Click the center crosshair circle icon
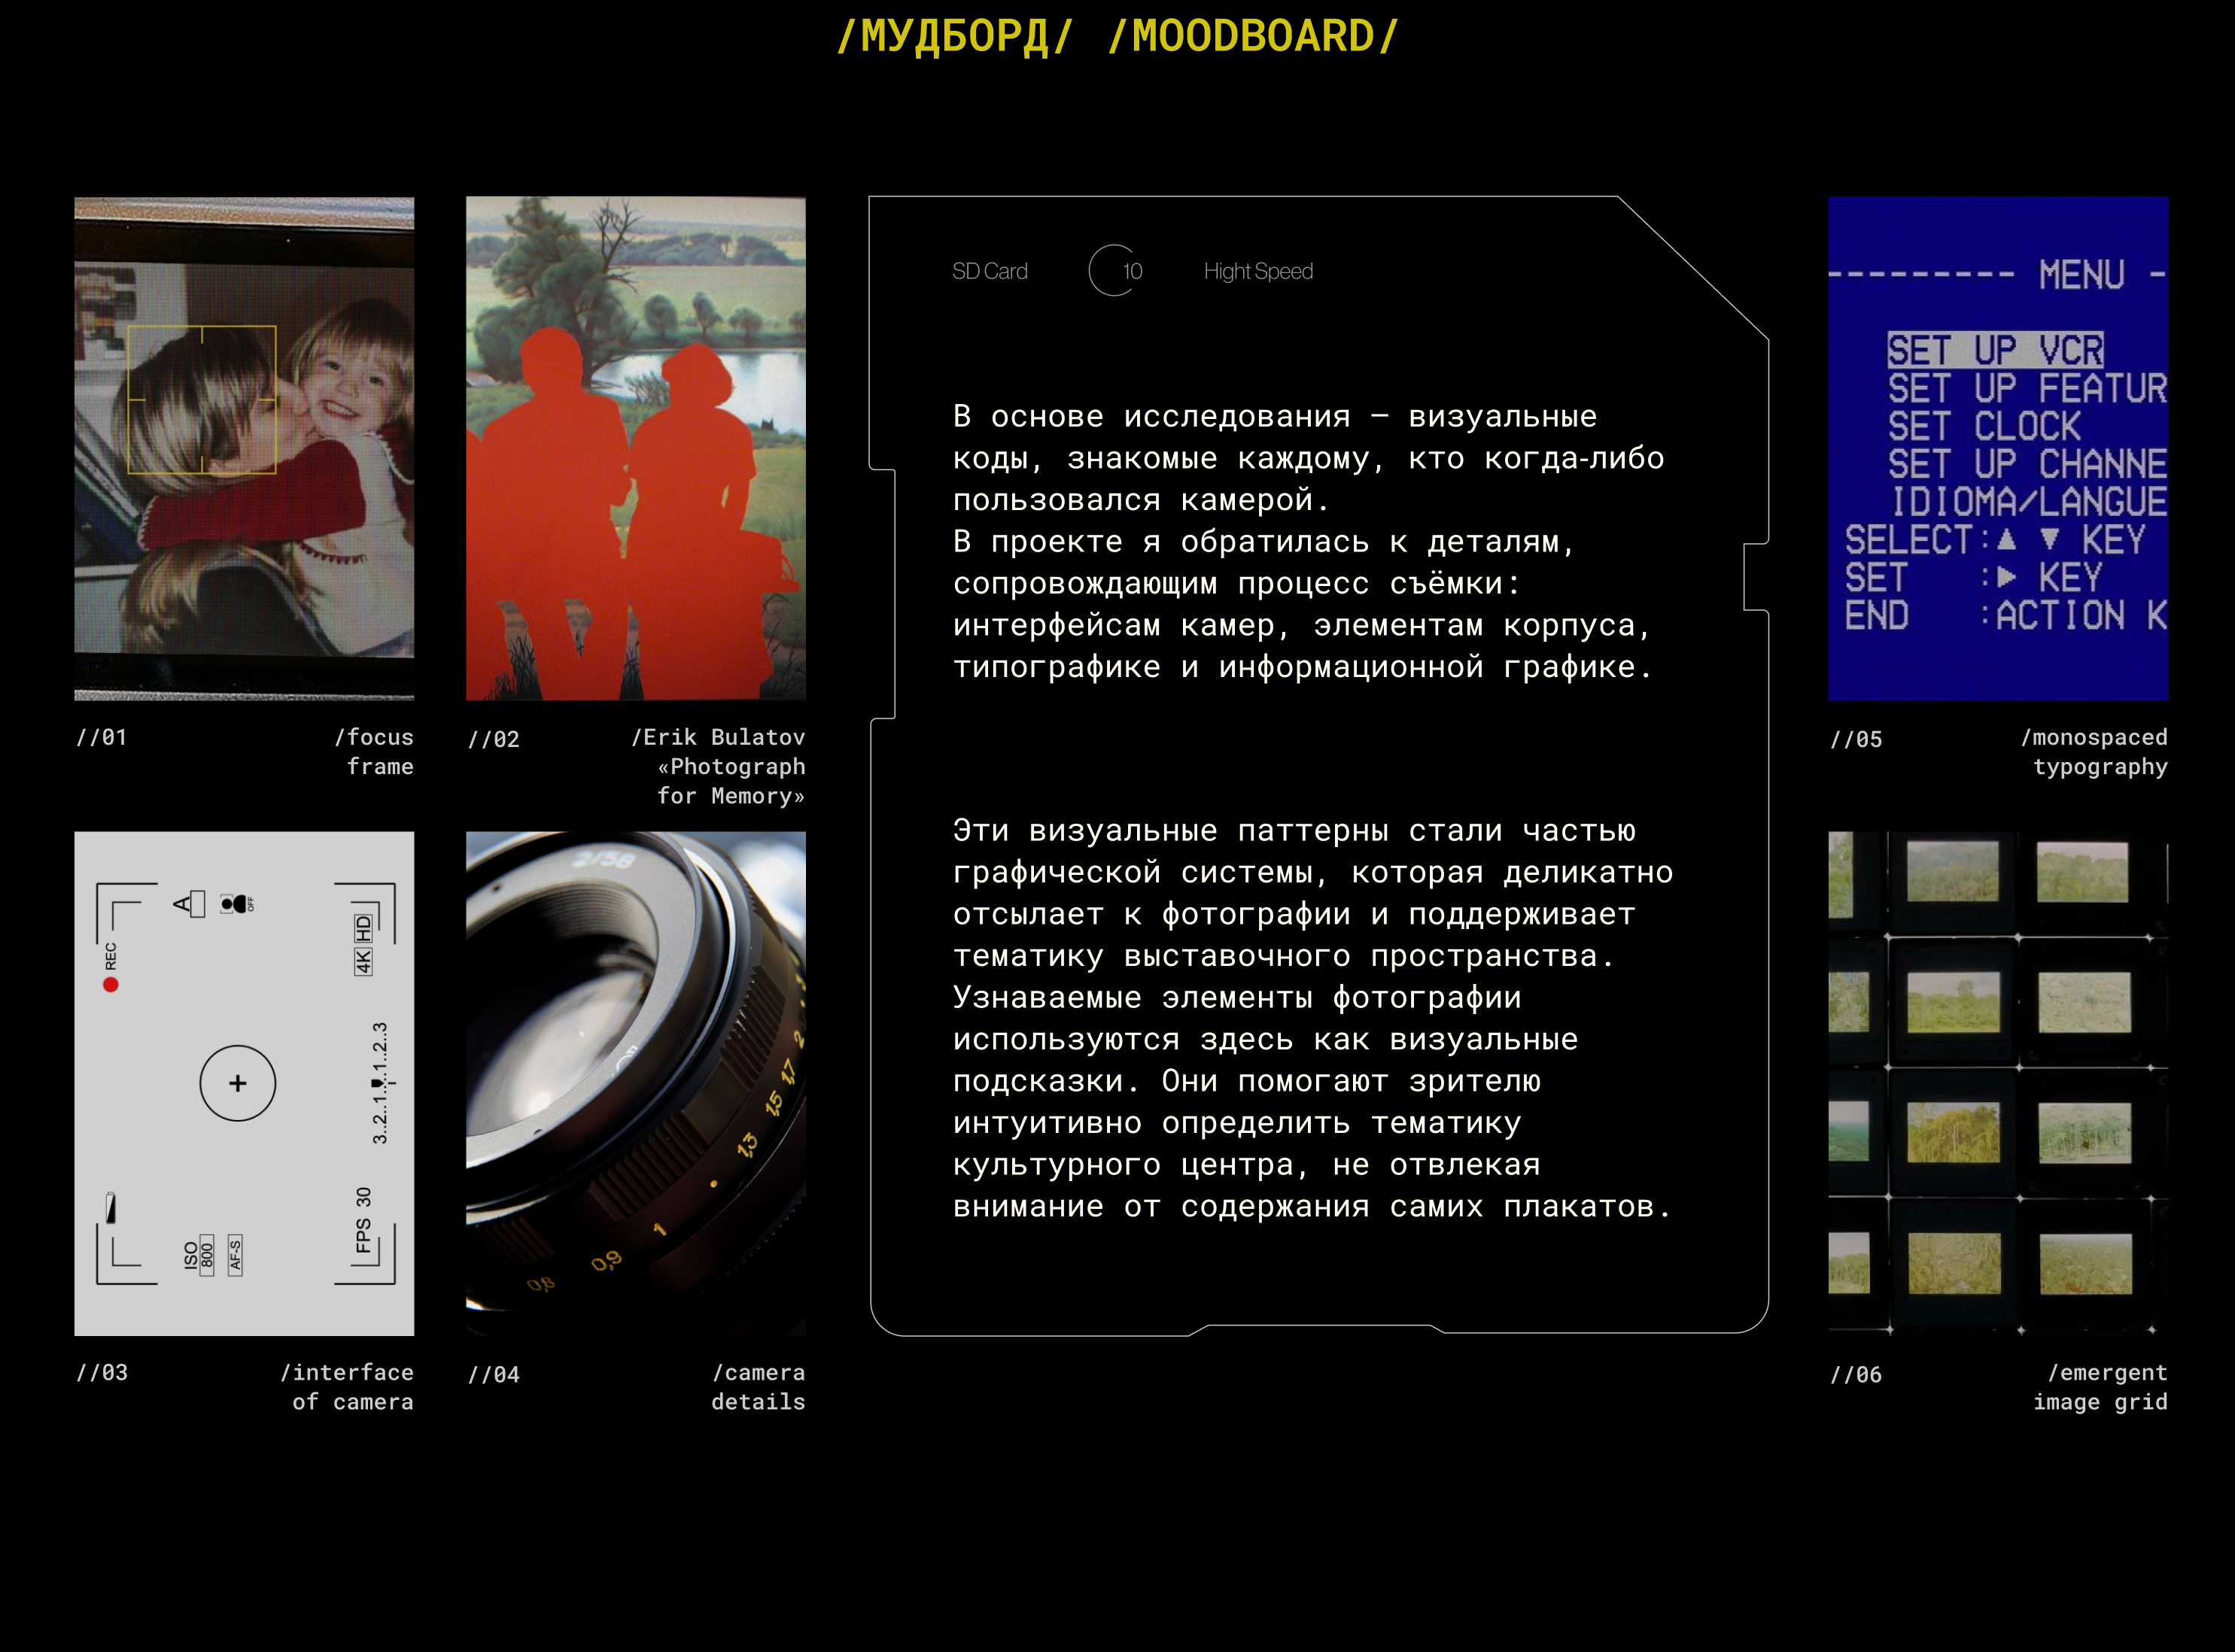 238,1083
